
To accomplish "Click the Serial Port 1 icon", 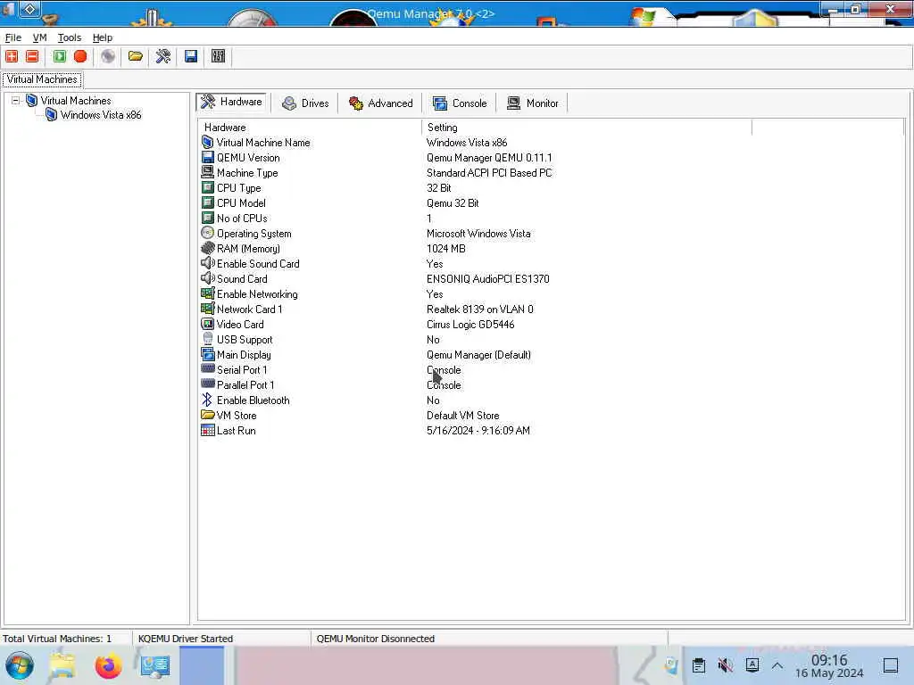I will (207, 368).
